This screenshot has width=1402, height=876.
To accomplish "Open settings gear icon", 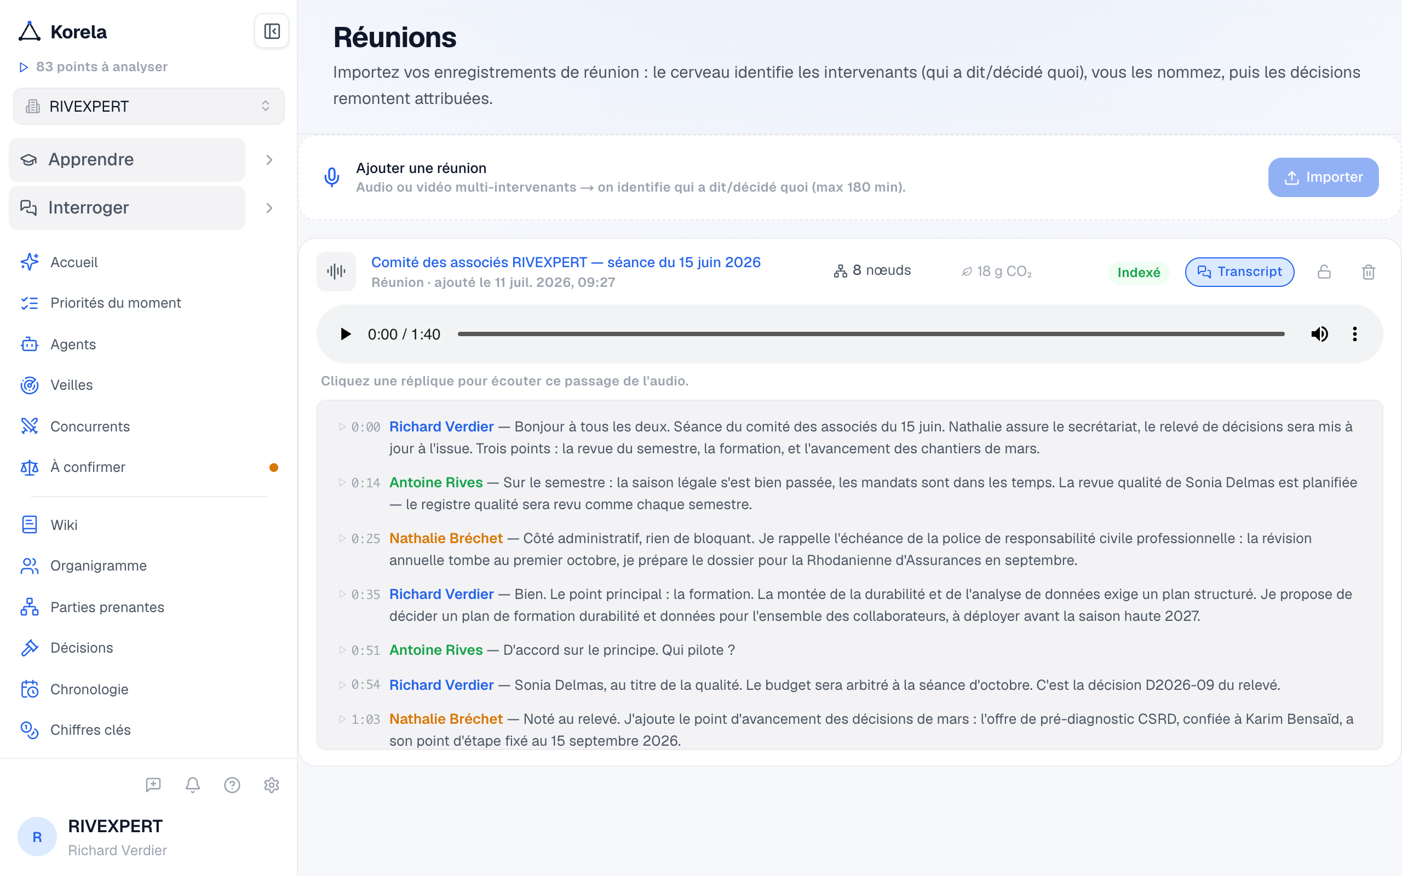I will point(271,785).
